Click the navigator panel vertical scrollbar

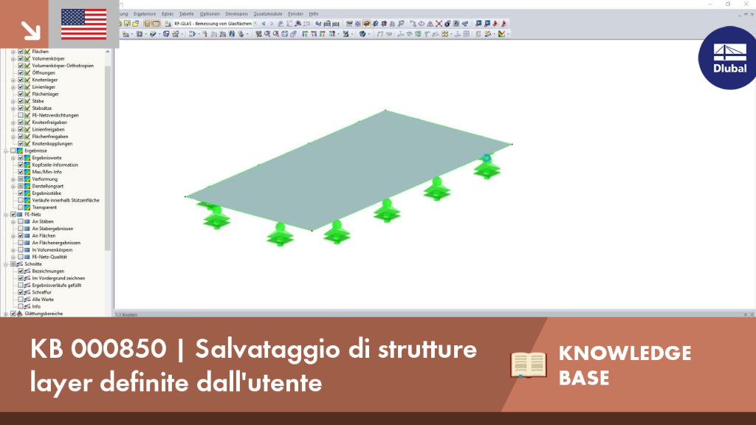click(x=108, y=182)
